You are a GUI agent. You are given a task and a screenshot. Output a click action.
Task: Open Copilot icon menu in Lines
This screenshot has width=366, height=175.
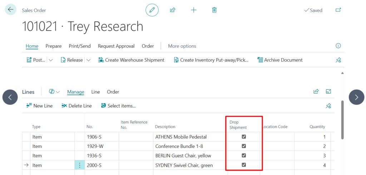tap(54, 92)
